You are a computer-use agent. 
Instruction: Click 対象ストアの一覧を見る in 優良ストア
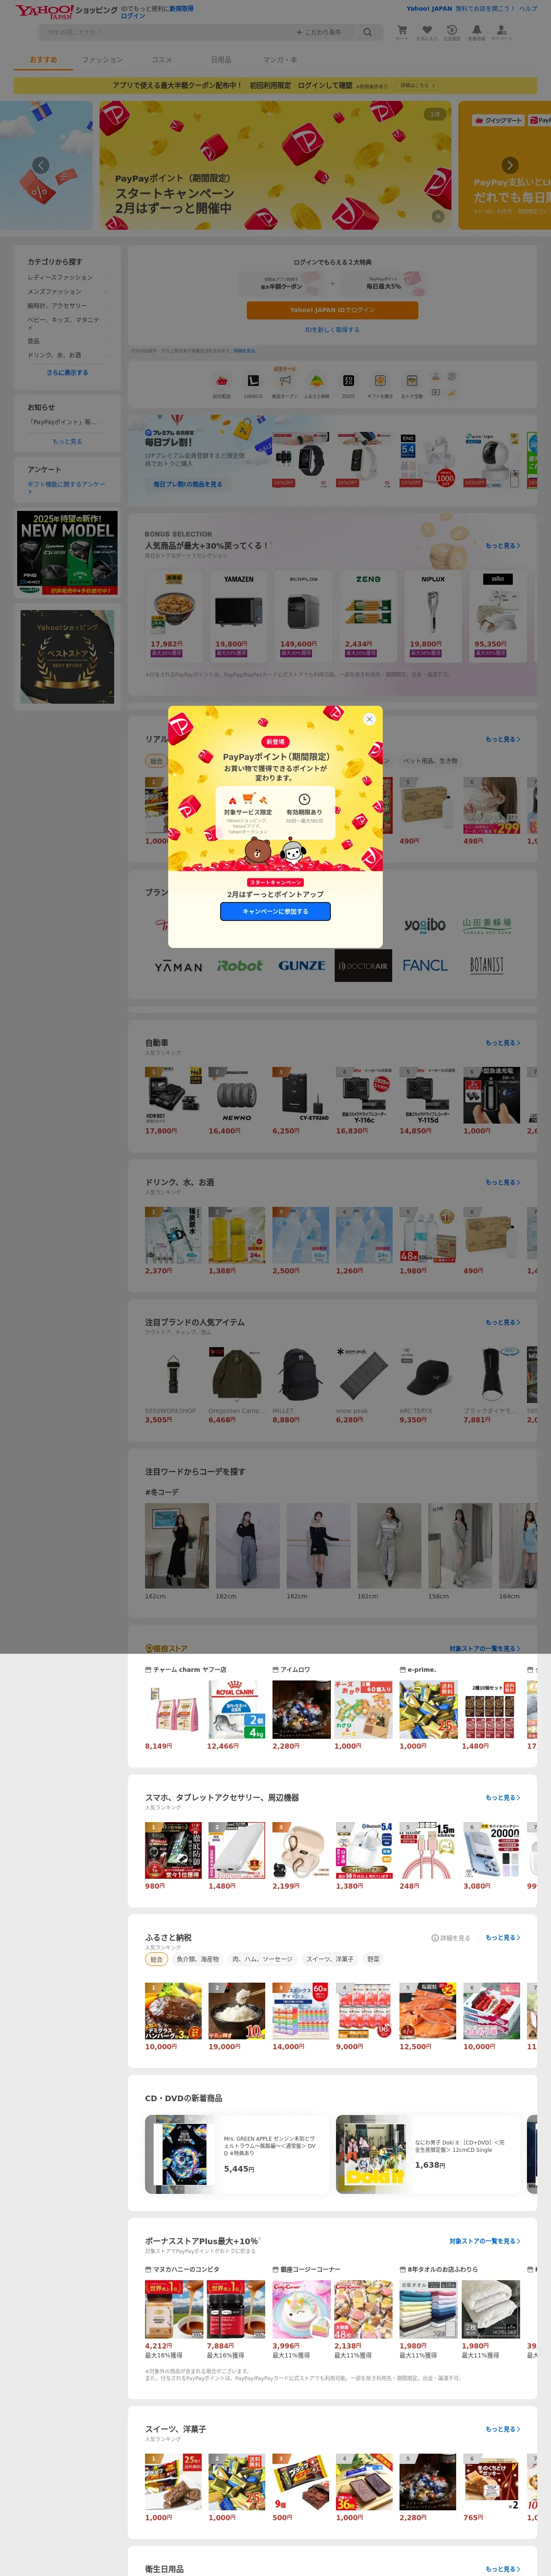coord(485,1649)
